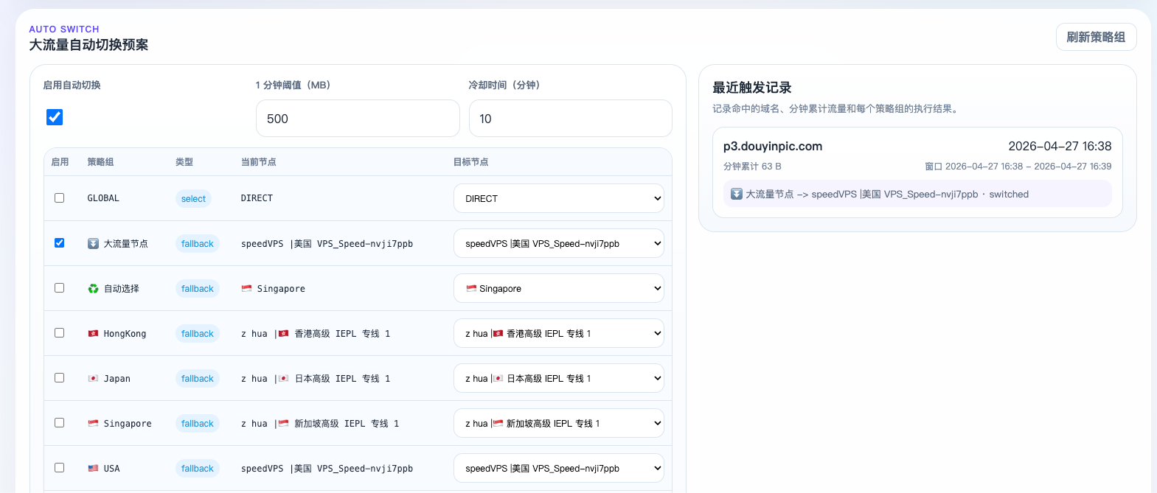Click the fallback badge on HongKong row
Viewport: 1157px width, 493px height.
[197, 333]
